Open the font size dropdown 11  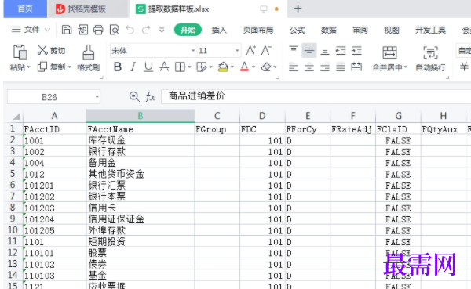point(237,51)
